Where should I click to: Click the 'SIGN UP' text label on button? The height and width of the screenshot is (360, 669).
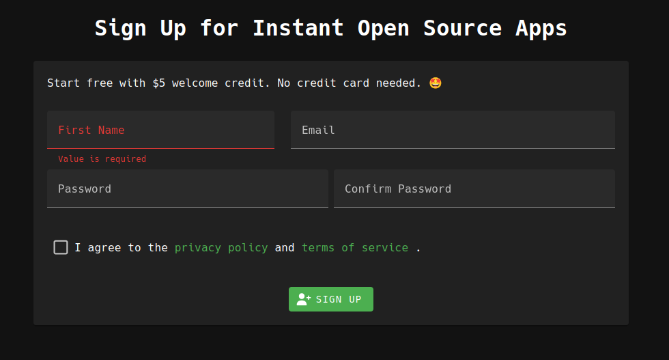coord(339,299)
